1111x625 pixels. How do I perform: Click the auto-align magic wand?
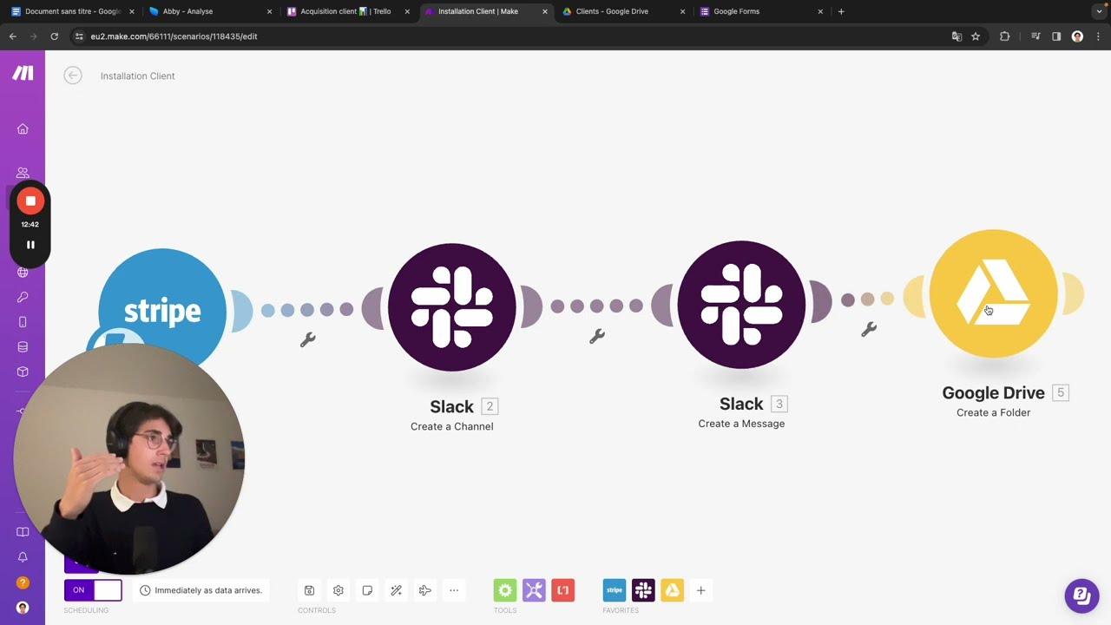[396, 590]
